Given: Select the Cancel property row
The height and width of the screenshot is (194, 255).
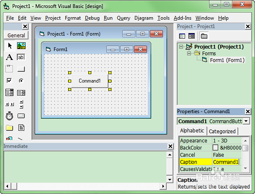Looking at the screenshot, I should click(x=211, y=155).
